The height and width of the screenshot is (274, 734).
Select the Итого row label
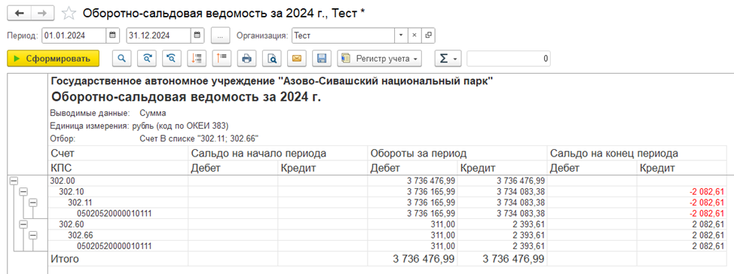click(118, 259)
